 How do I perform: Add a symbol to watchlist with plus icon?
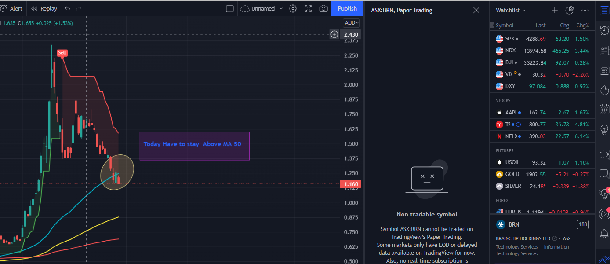click(x=555, y=10)
